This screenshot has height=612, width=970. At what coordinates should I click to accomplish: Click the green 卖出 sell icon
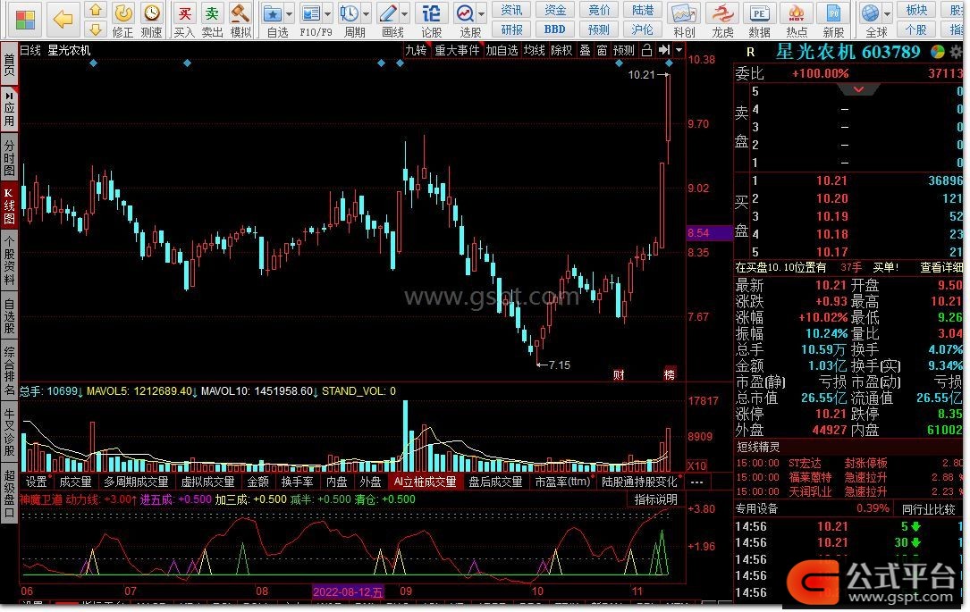pyautogui.click(x=212, y=13)
